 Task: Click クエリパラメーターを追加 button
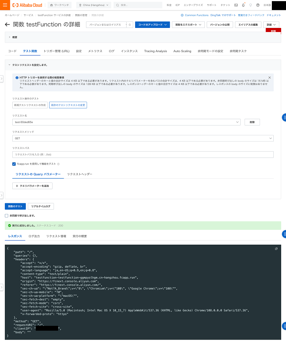32,185
